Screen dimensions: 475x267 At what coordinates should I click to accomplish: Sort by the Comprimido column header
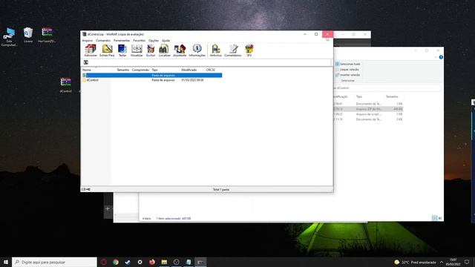point(140,70)
